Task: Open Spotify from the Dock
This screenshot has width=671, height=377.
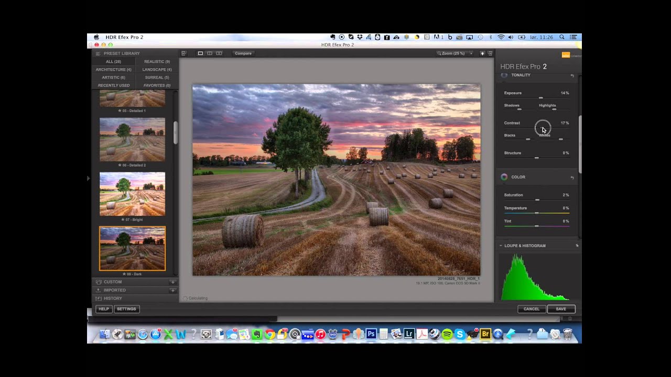Action: pyautogui.click(x=447, y=334)
